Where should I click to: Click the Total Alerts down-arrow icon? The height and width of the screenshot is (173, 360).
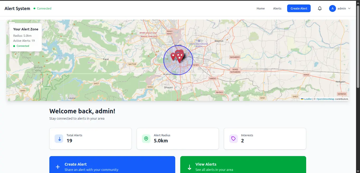59,139
